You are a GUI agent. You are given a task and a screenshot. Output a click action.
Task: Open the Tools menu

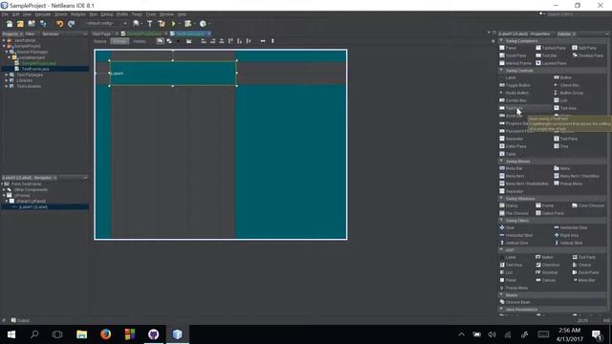point(151,14)
